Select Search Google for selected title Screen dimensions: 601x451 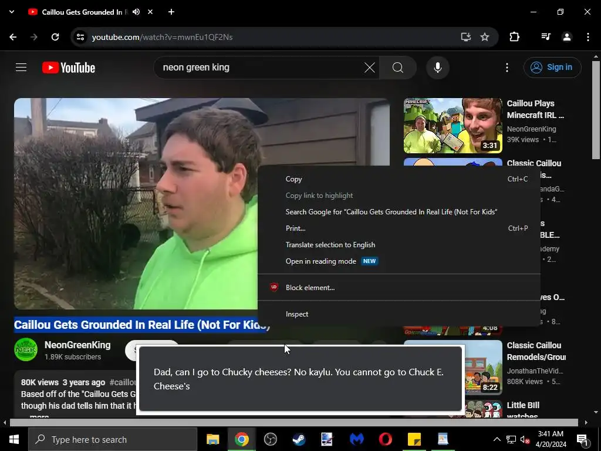[399, 211]
